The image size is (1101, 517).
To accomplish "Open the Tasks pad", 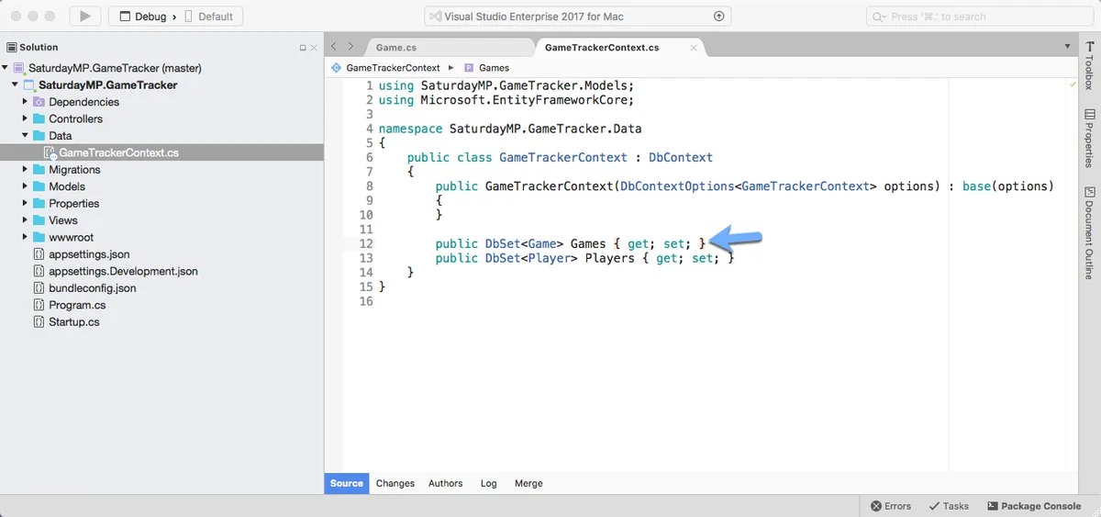I will 949,506.
